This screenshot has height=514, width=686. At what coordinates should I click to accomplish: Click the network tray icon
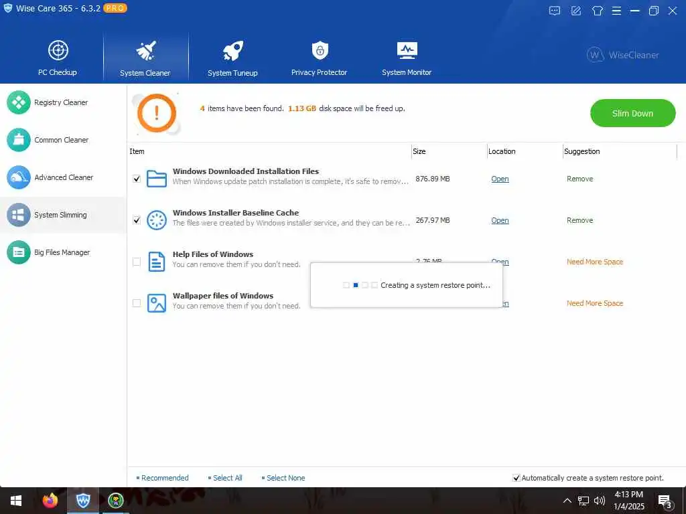pyautogui.click(x=584, y=501)
